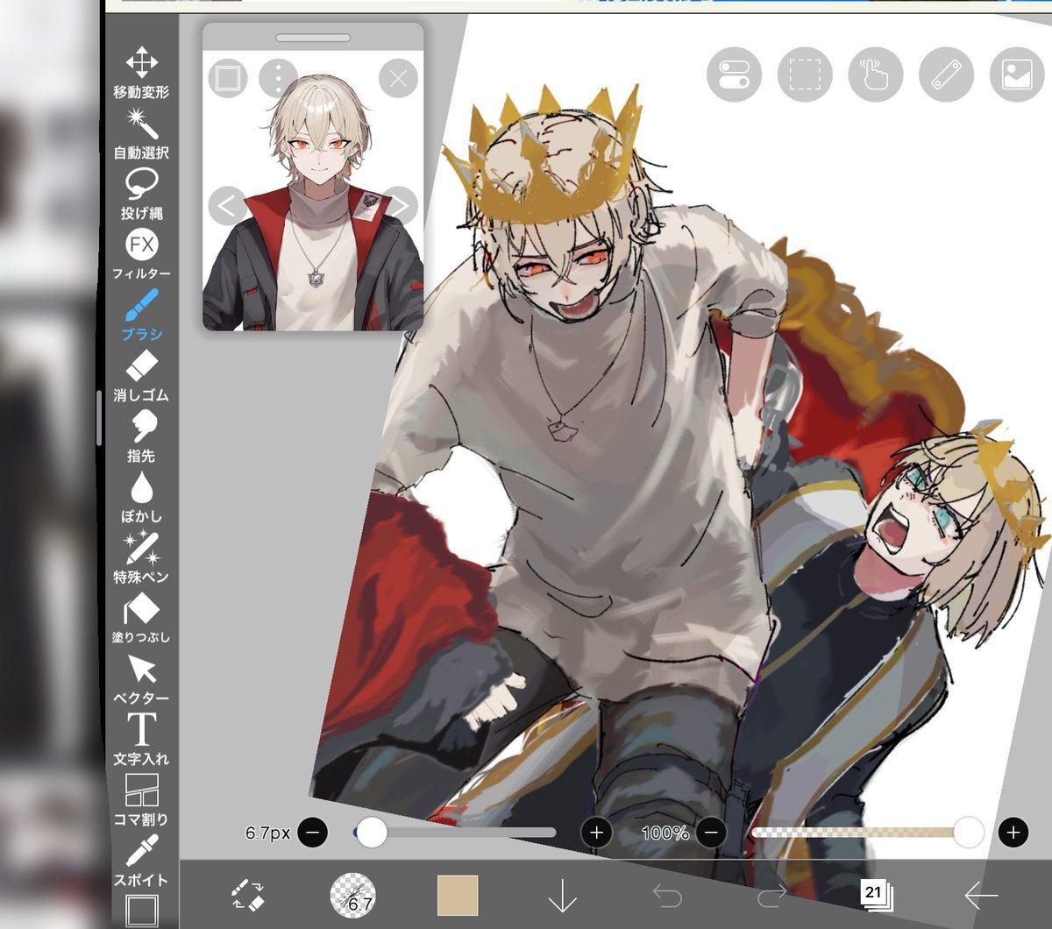
Task: Open the beige current color swatch
Action: pyautogui.click(x=458, y=895)
